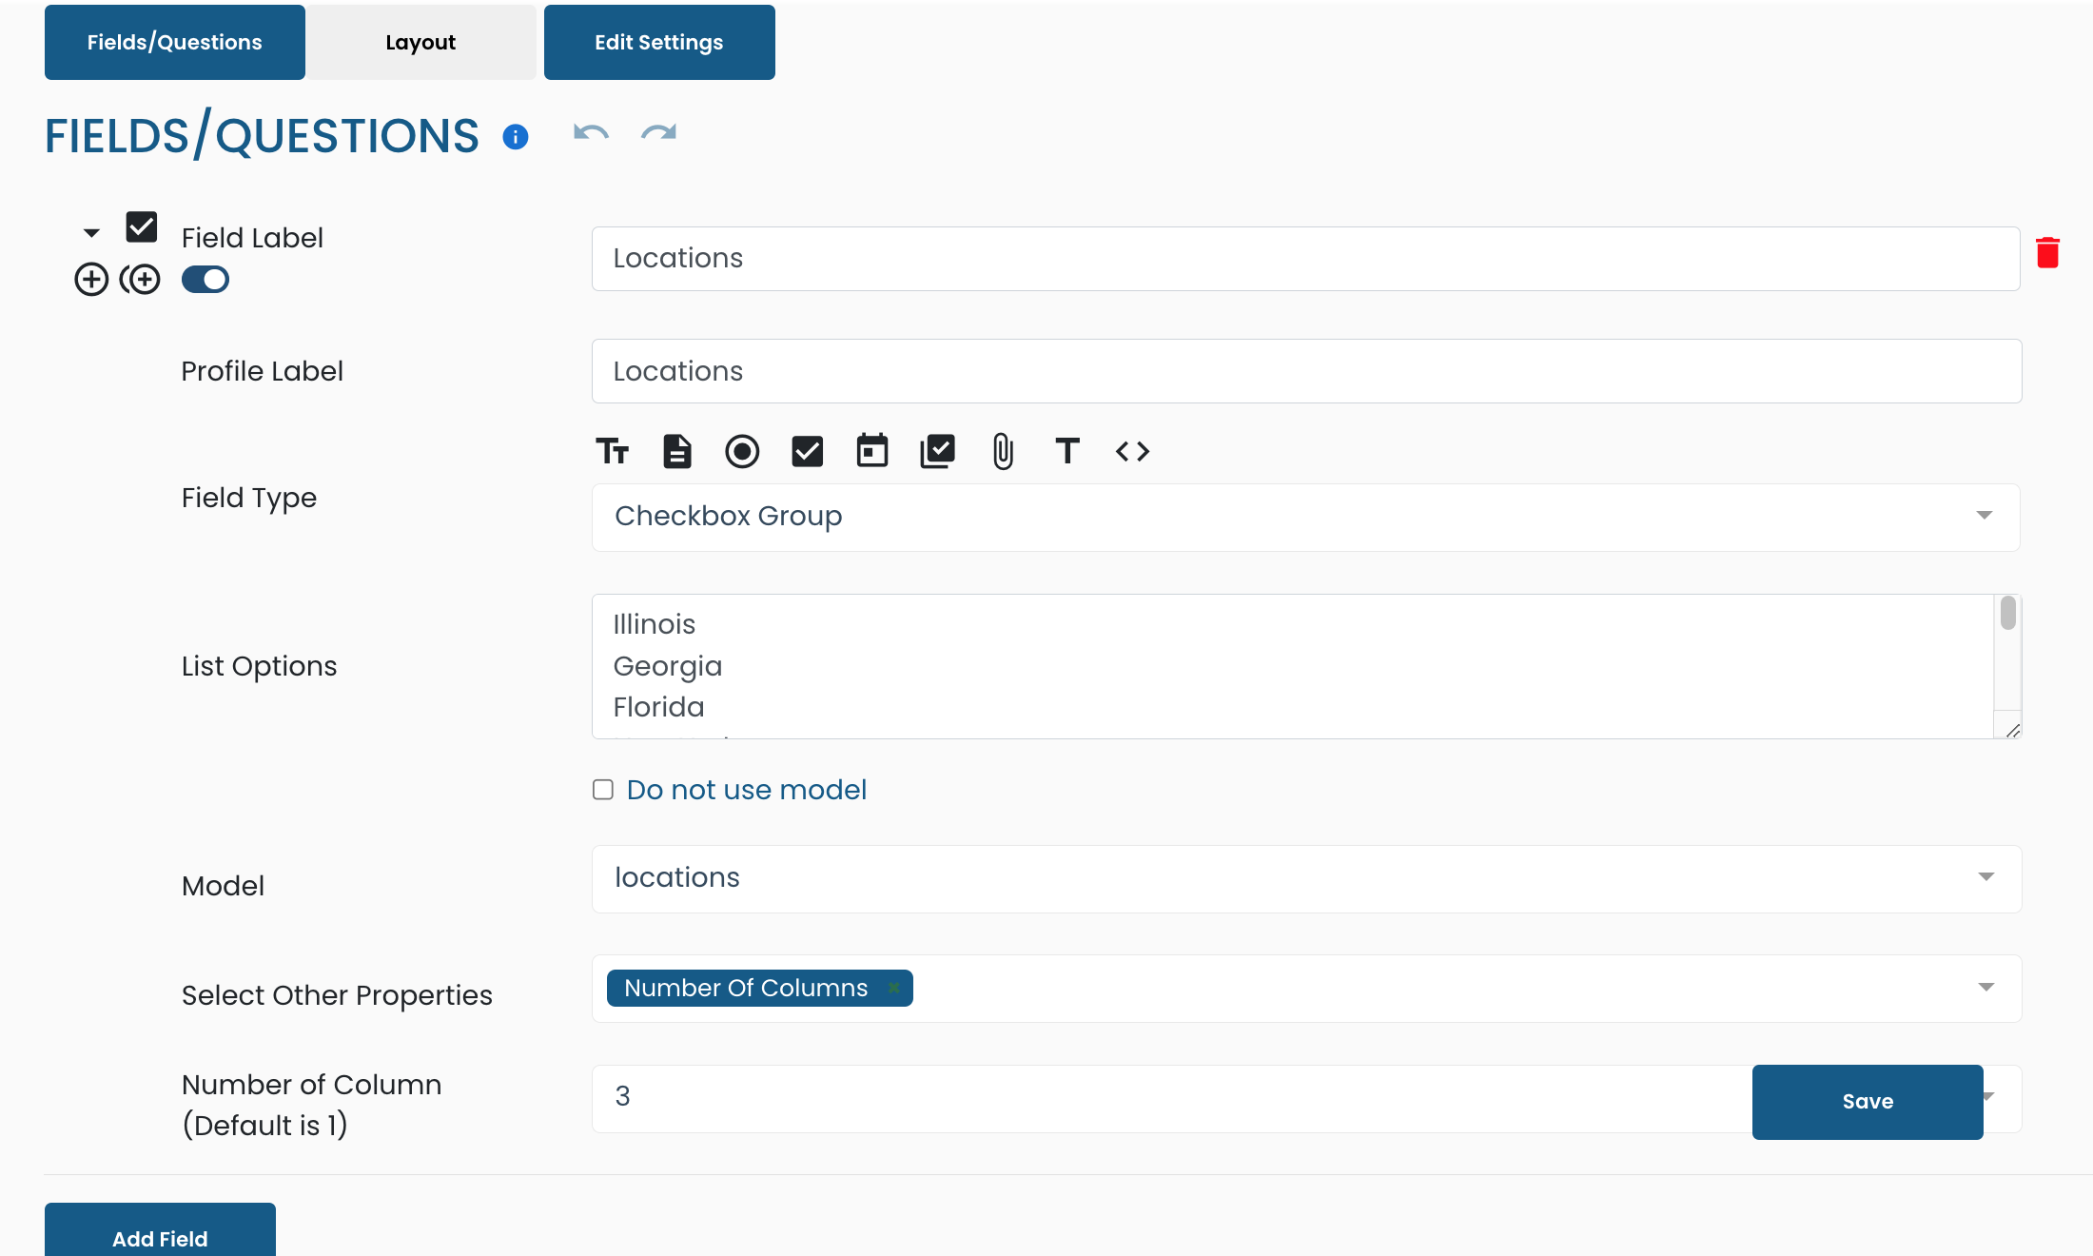Screen dimensions: 2093x1256
Task: Click the Do not use model label
Action: tap(747, 790)
